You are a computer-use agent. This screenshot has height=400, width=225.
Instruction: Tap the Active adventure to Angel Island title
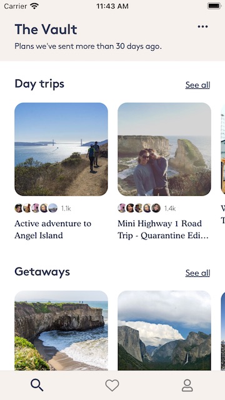click(52, 229)
